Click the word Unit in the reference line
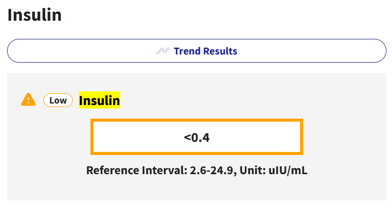Image resolution: width=392 pixels, height=209 pixels. coord(253,170)
